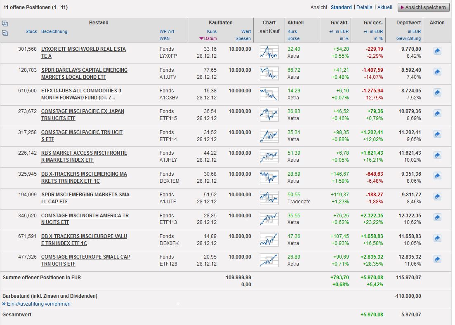
Task: View chart thumbnail for SPDR Emerging Markets Small Cap
Action: 269,198
